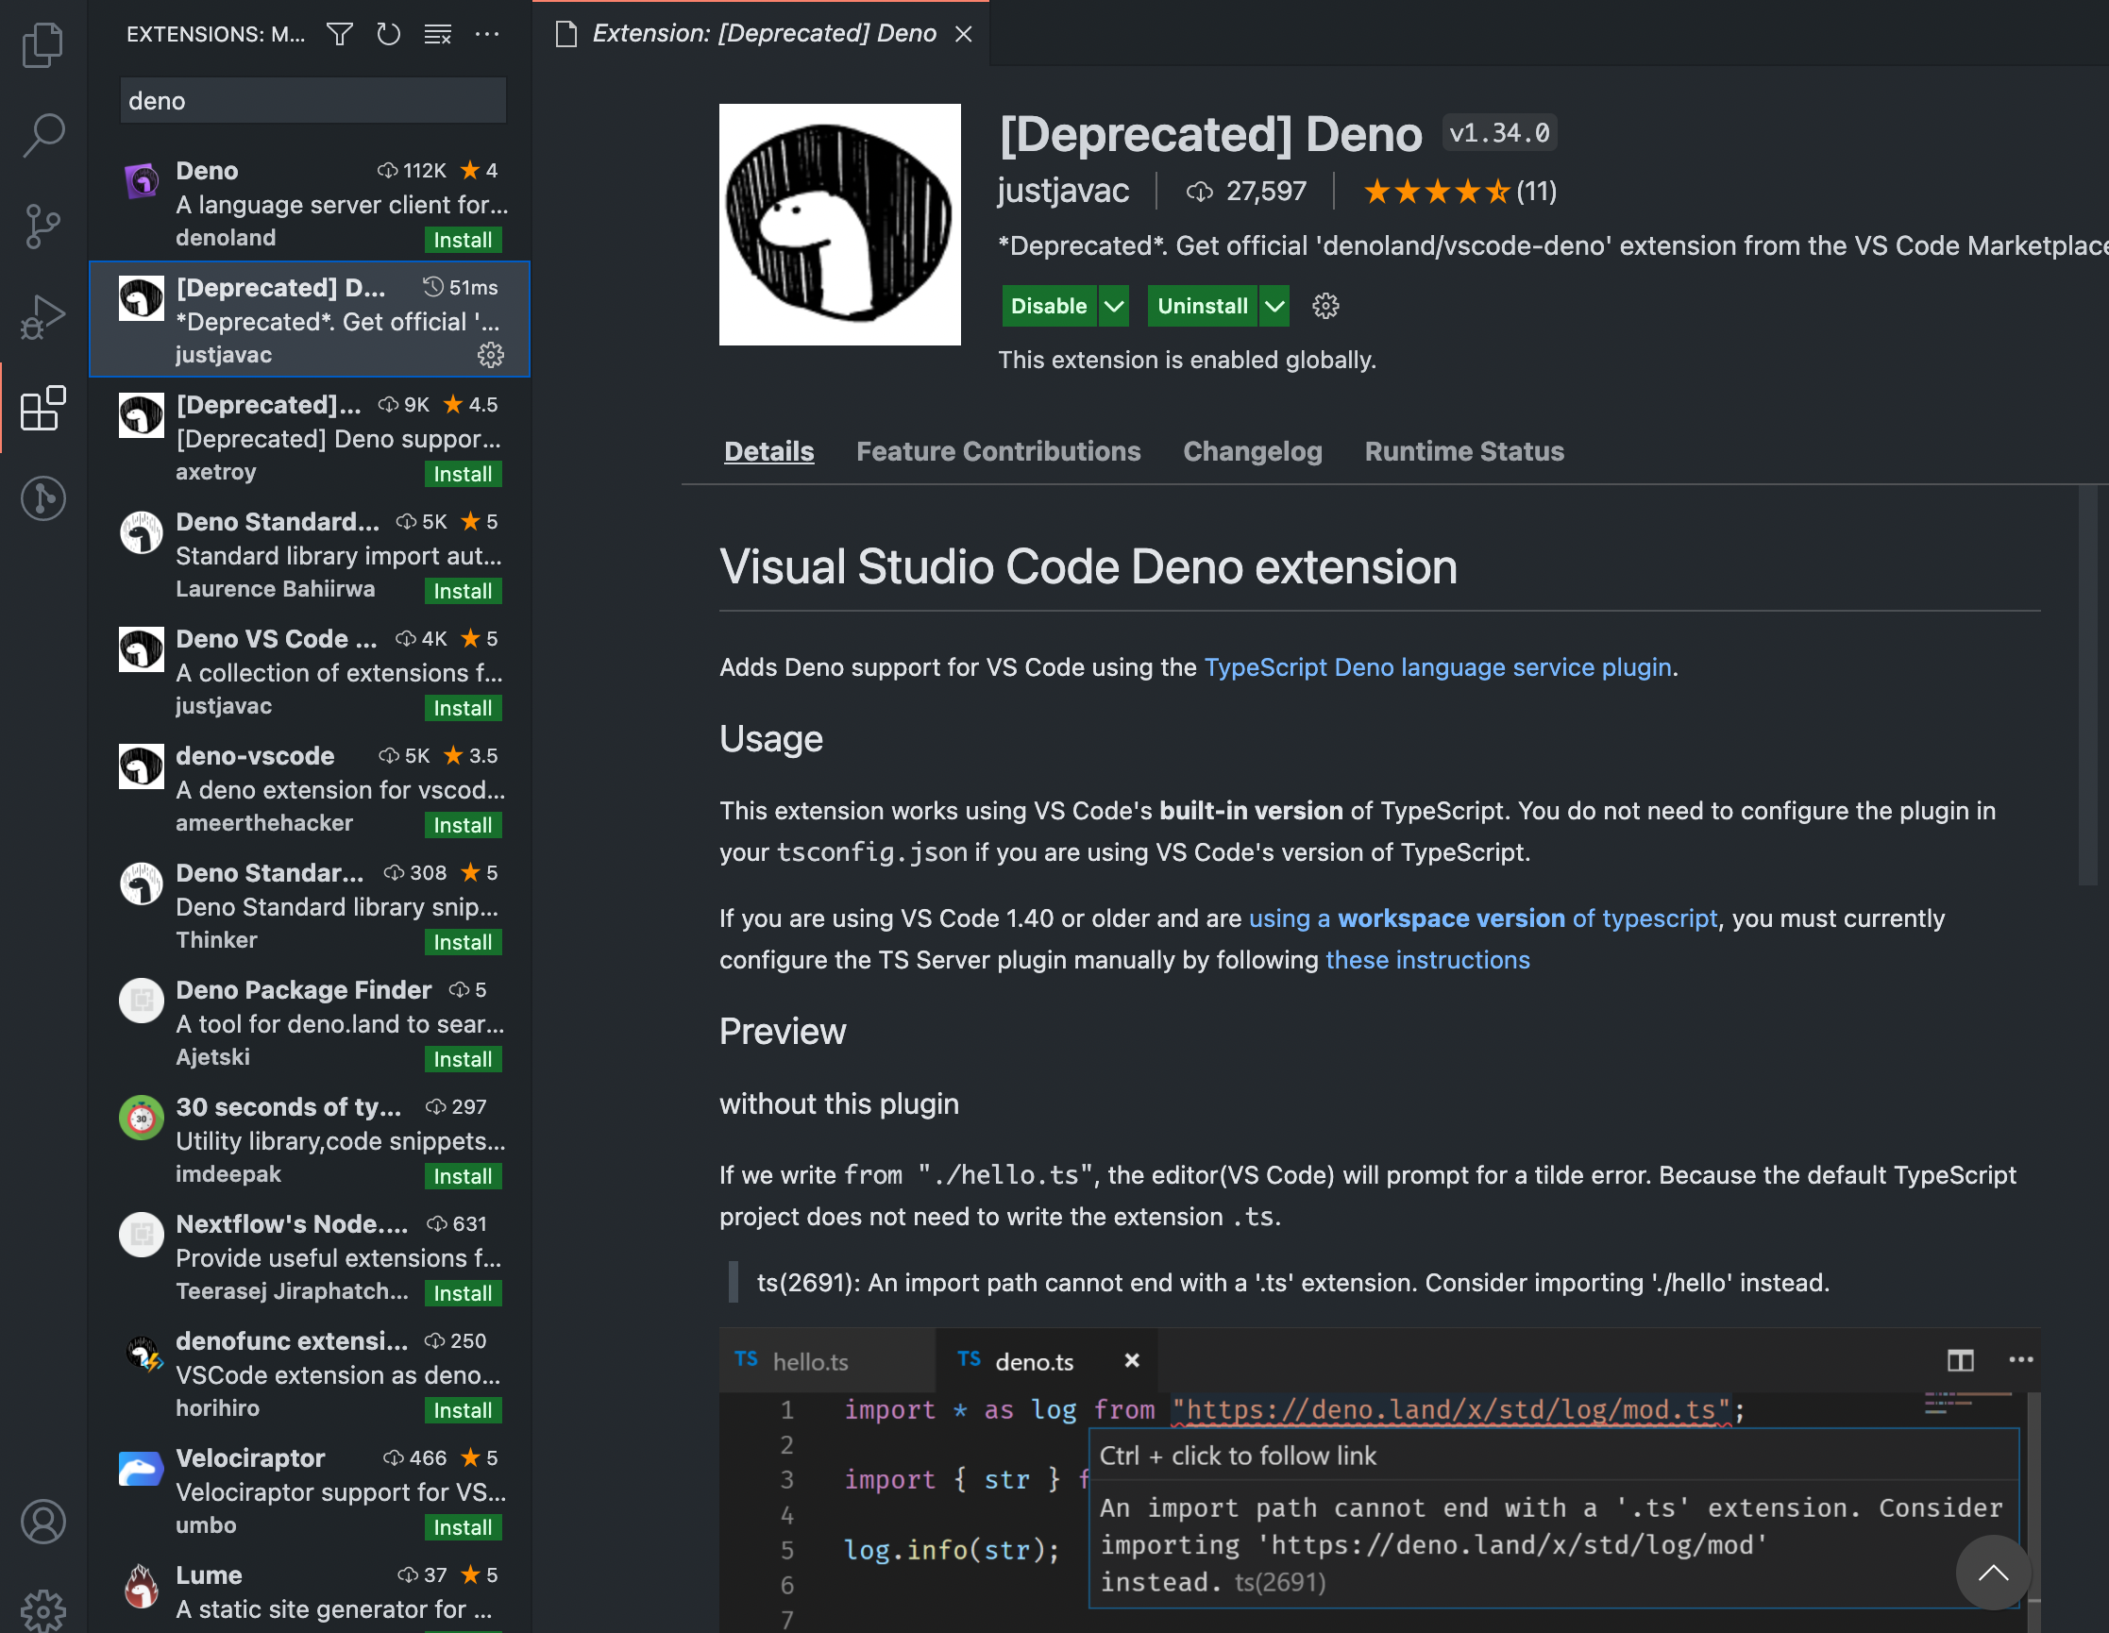The width and height of the screenshot is (2109, 1633).
Task: Click the Disable button
Action: [1049, 306]
